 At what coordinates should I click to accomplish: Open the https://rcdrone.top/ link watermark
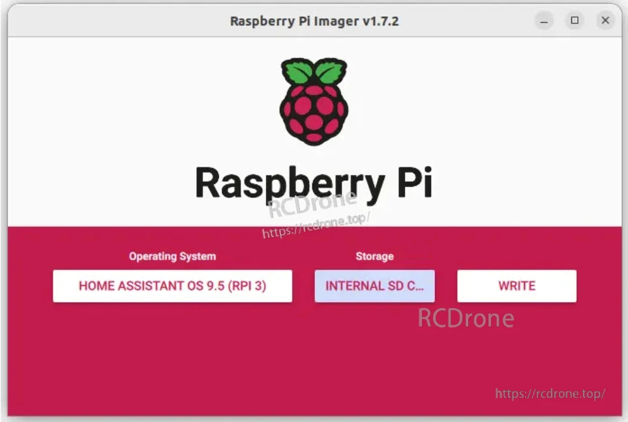tap(550, 393)
